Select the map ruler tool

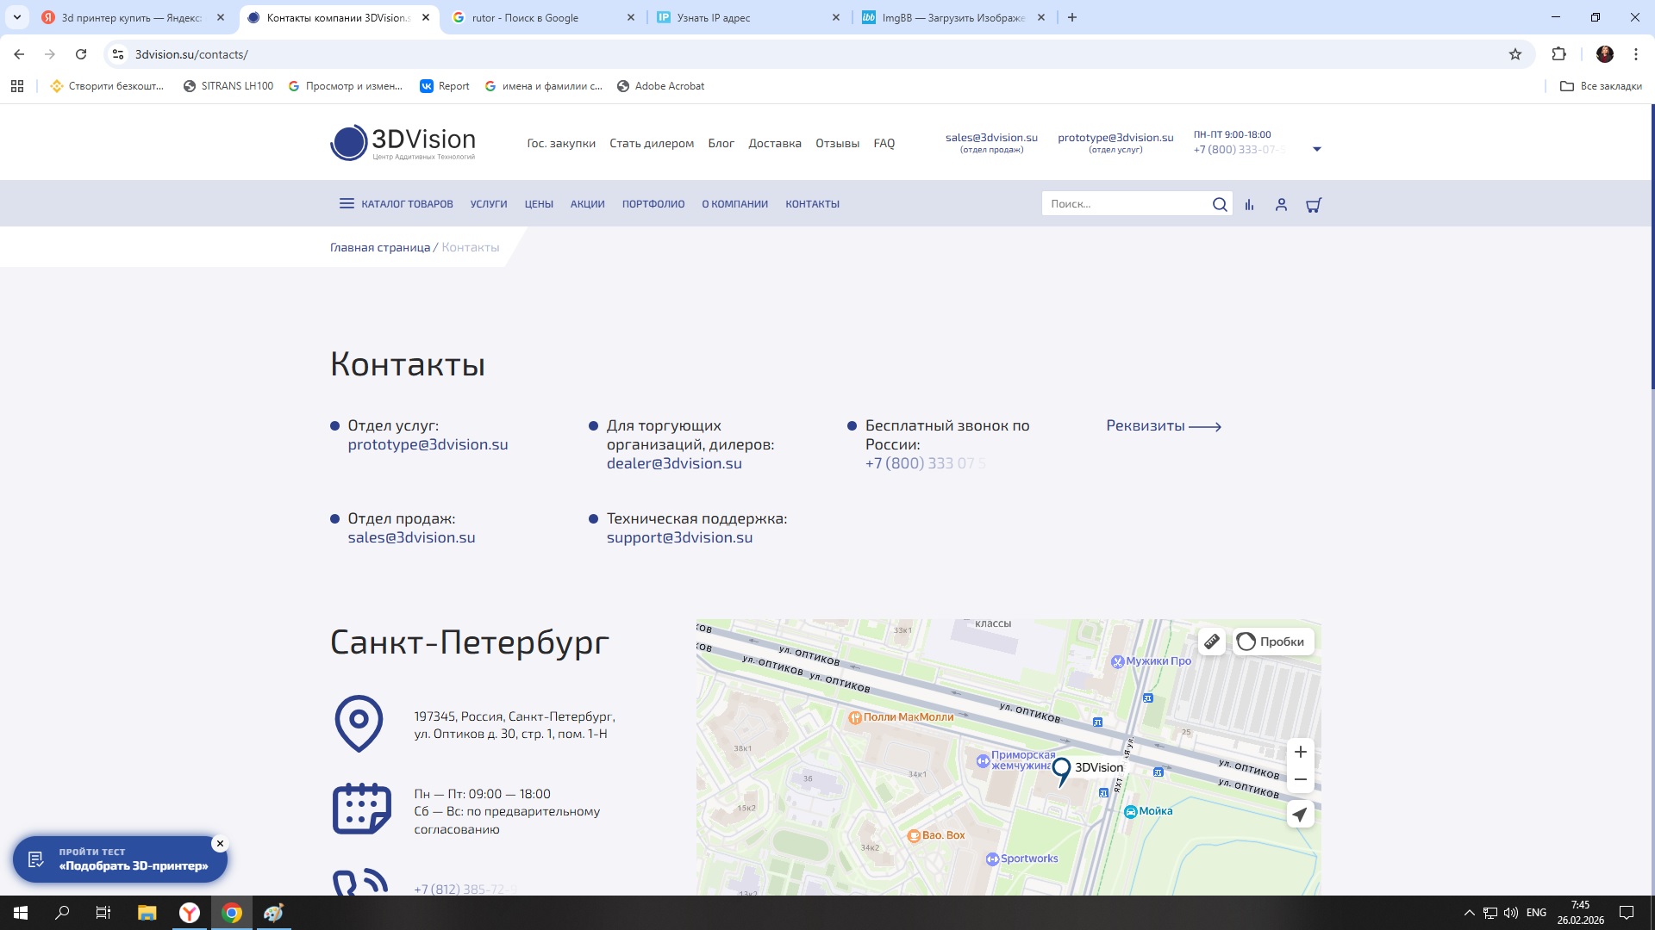1211,642
